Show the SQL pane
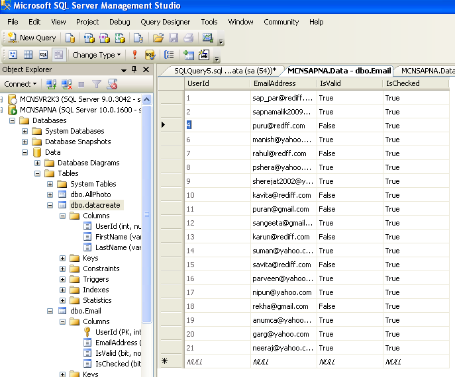 point(43,55)
